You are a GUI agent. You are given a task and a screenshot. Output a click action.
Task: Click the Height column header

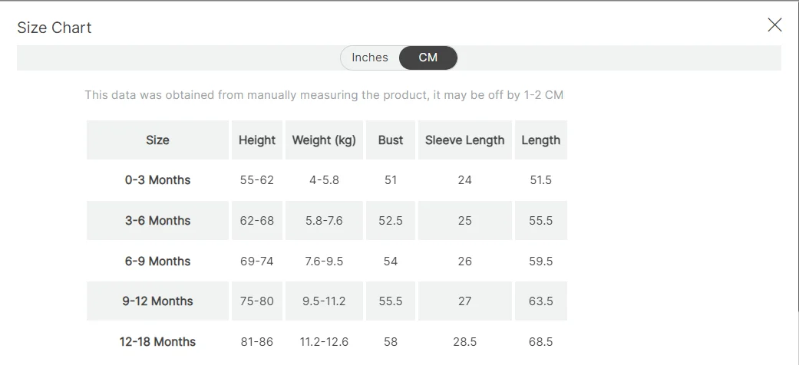[257, 140]
